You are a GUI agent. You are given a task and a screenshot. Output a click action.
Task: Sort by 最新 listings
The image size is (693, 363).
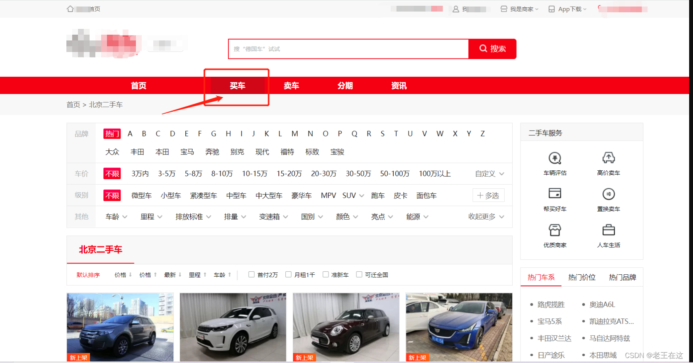click(x=173, y=275)
